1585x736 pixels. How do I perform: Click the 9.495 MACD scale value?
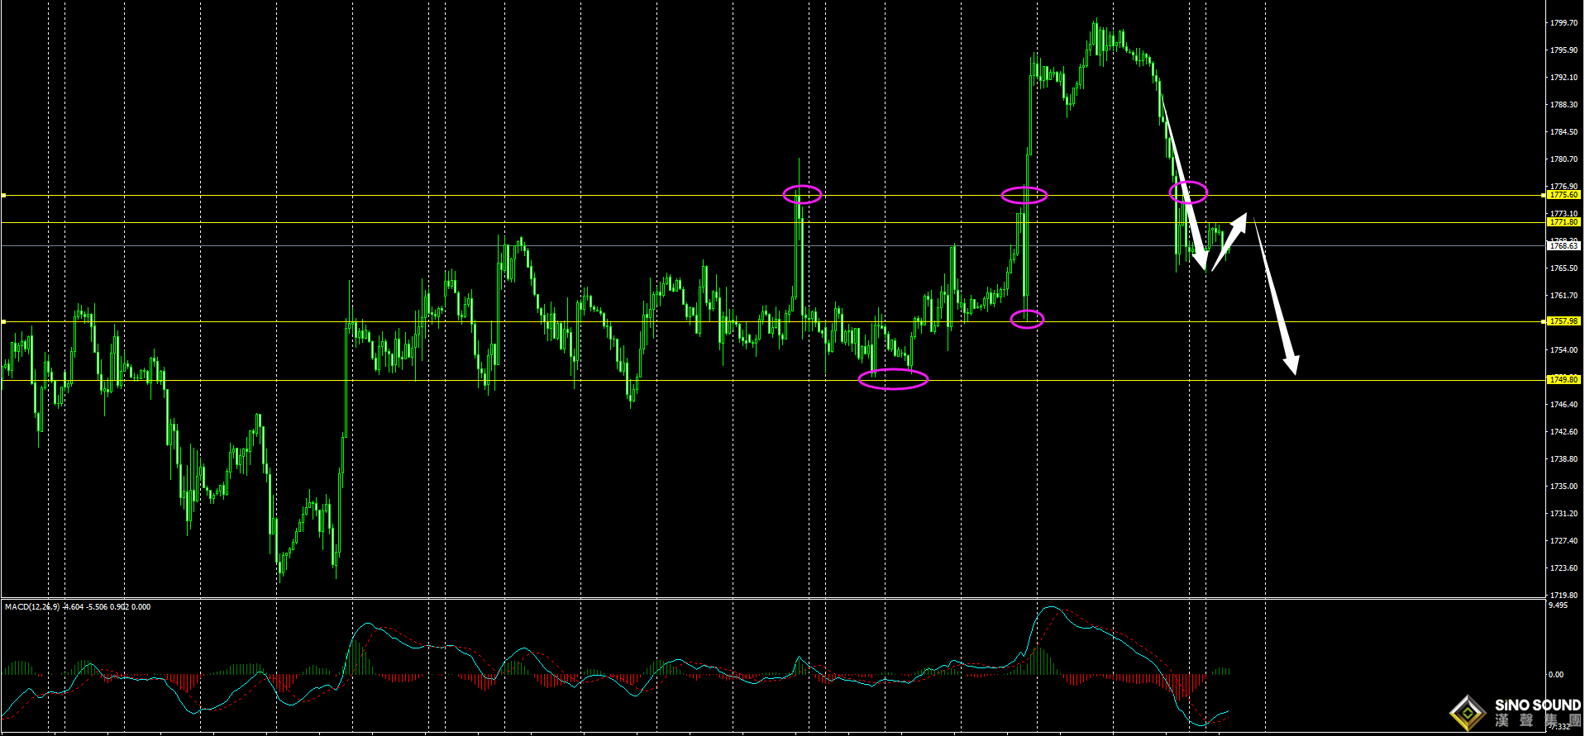(1558, 605)
